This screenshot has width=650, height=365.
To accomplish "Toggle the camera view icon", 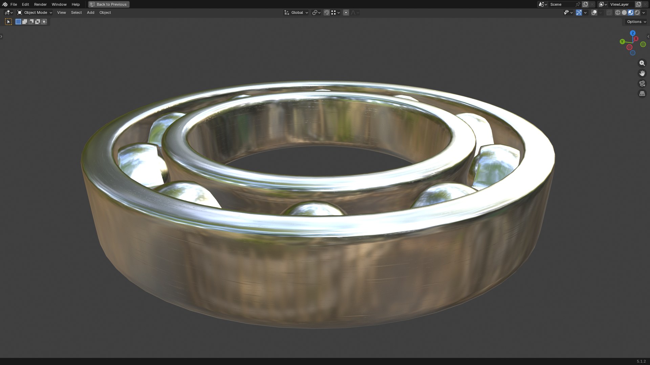I will coord(642,83).
